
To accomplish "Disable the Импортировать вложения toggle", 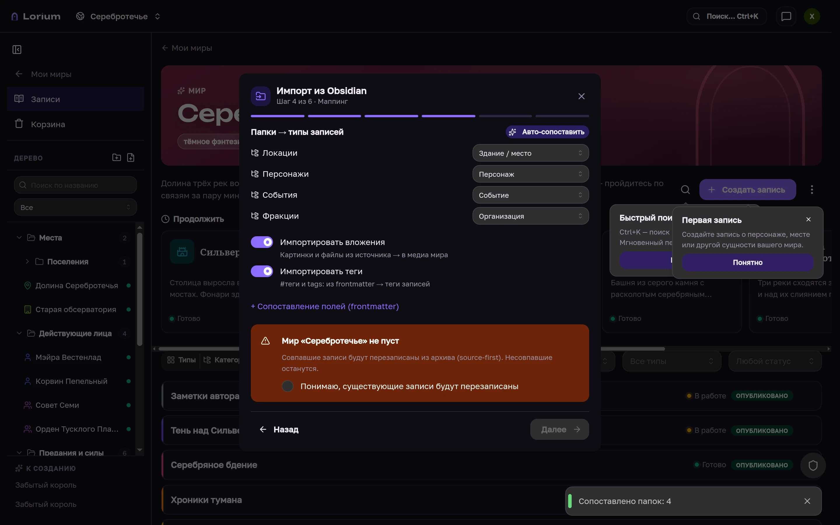I will (x=262, y=242).
